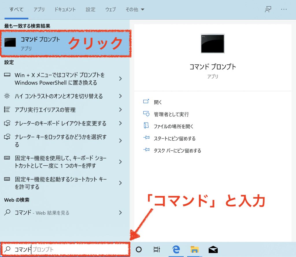Switch to the ドキュメント tab
The width and height of the screenshot is (296, 257).
[x=65, y=10]
